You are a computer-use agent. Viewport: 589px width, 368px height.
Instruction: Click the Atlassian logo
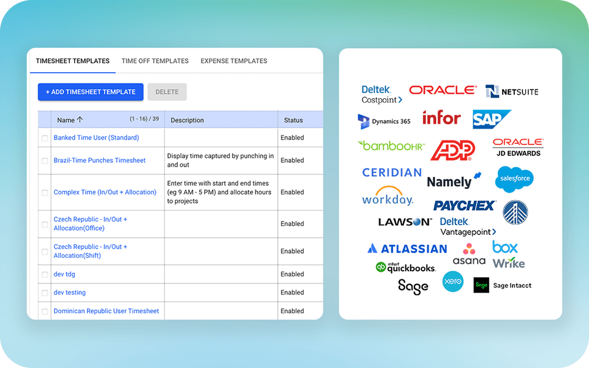coord(407,249)
